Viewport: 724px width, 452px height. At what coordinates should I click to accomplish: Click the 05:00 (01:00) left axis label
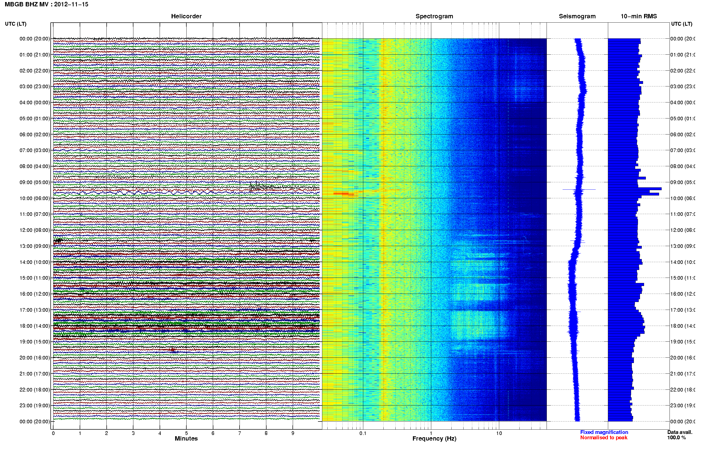pos(35,118)
